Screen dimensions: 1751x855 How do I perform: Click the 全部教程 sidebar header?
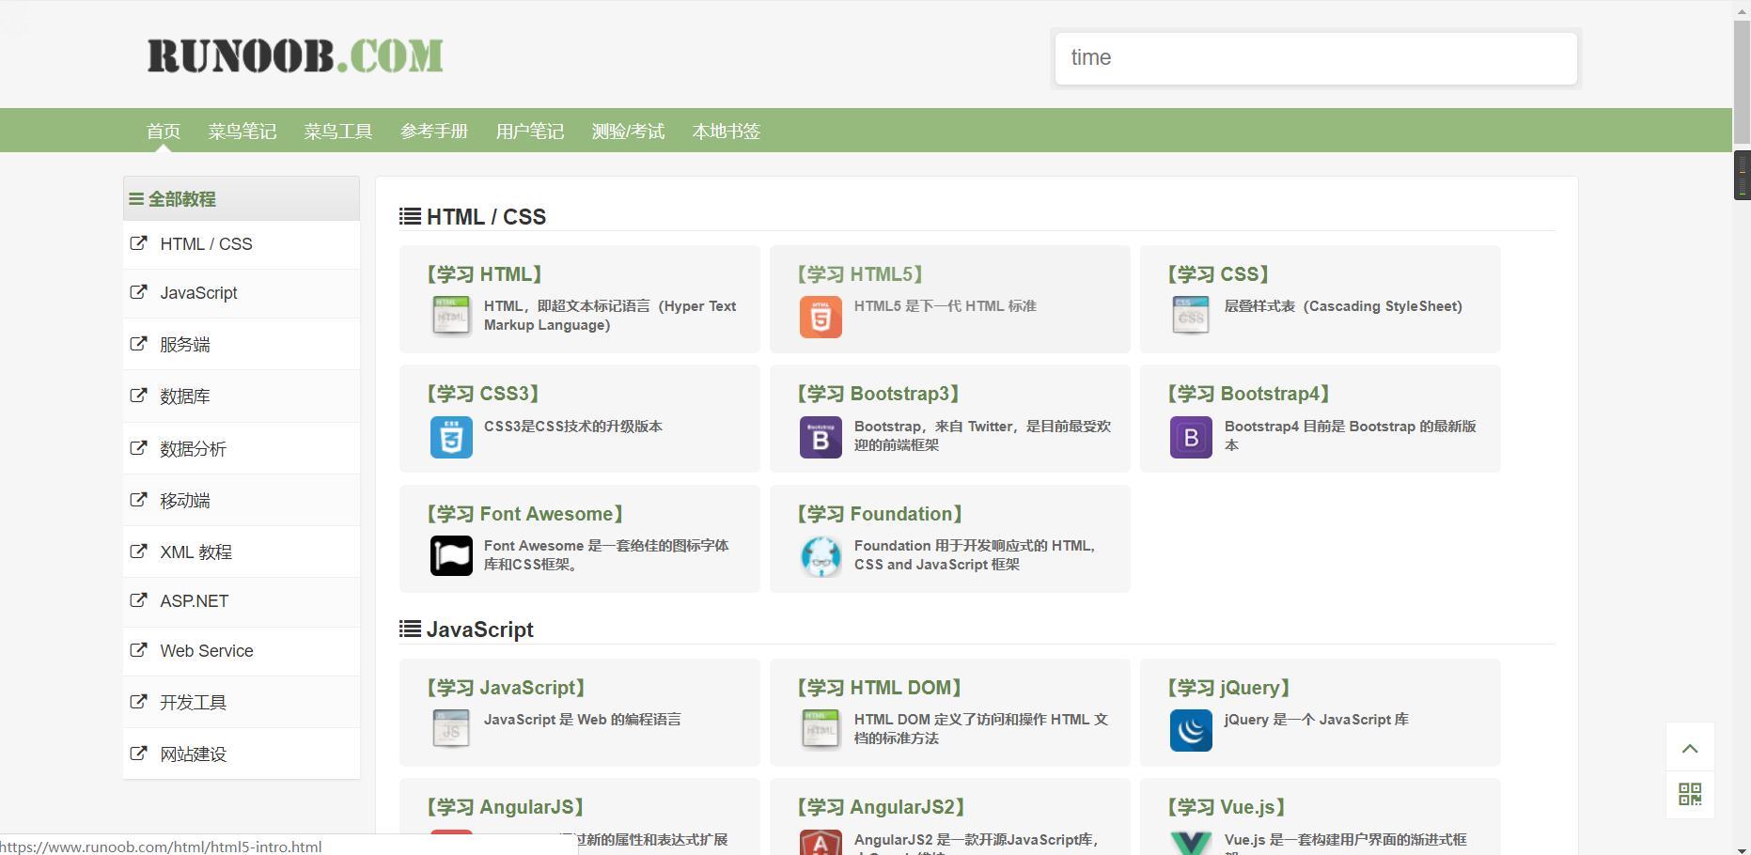pos(242,199)
